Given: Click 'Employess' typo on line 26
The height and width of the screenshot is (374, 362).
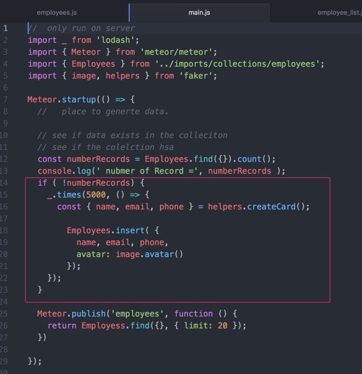Looking at the screenshot, I should click(x=103, y=326).
